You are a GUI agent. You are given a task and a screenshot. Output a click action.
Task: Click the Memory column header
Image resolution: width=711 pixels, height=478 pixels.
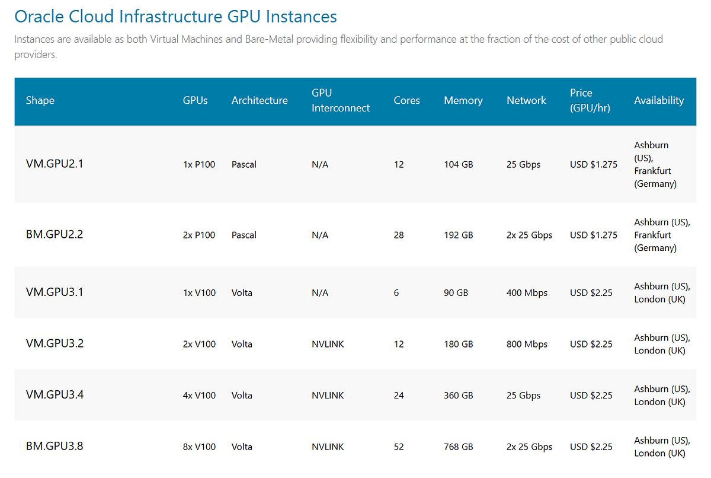[x=463, y=101]
